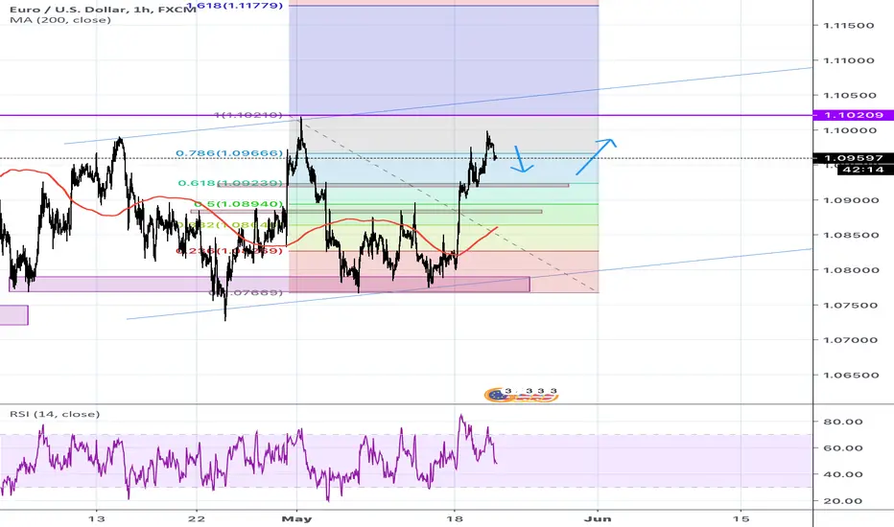Select the purple horizontal line at 1.10209

pos(406,116)
